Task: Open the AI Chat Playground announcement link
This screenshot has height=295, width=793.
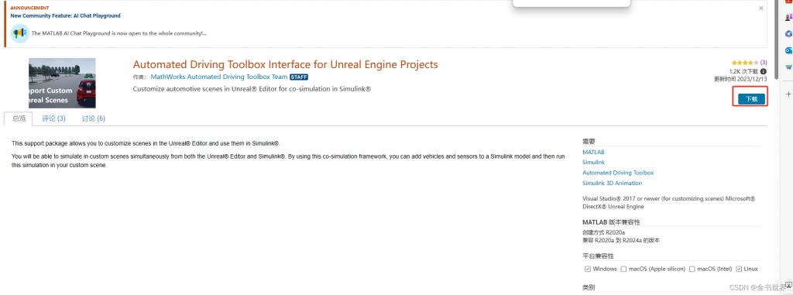Action: (65, 15)
